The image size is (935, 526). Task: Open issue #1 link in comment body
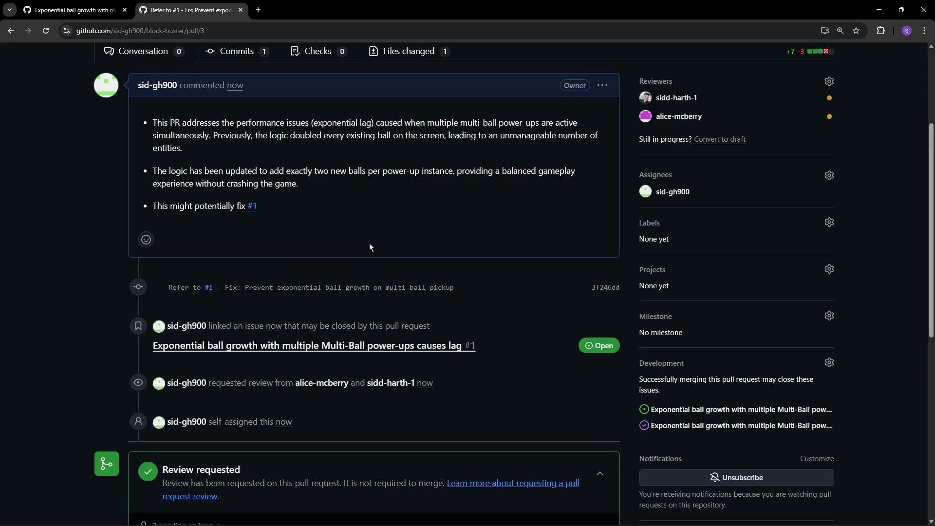252,206
